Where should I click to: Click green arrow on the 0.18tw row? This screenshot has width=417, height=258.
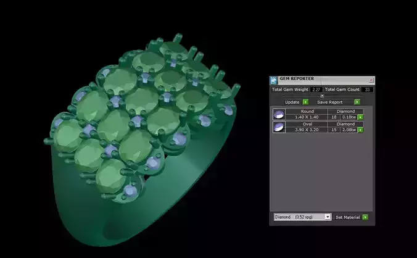tap(360, 117)
